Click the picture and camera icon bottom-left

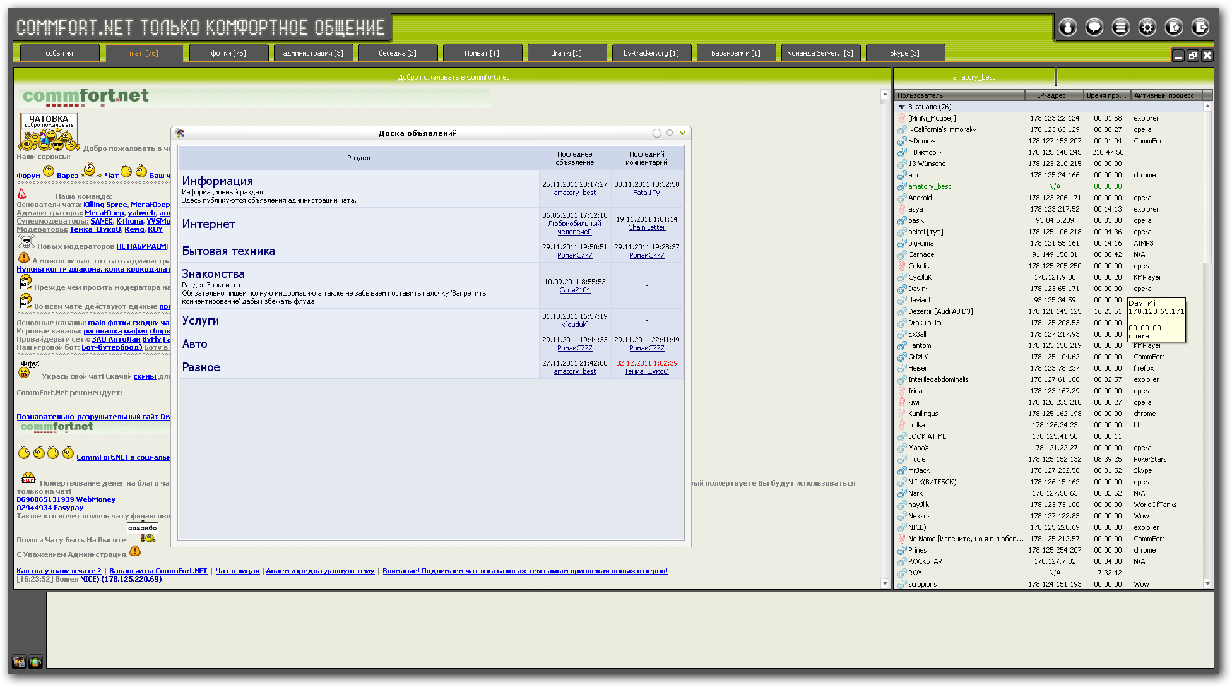19,662
